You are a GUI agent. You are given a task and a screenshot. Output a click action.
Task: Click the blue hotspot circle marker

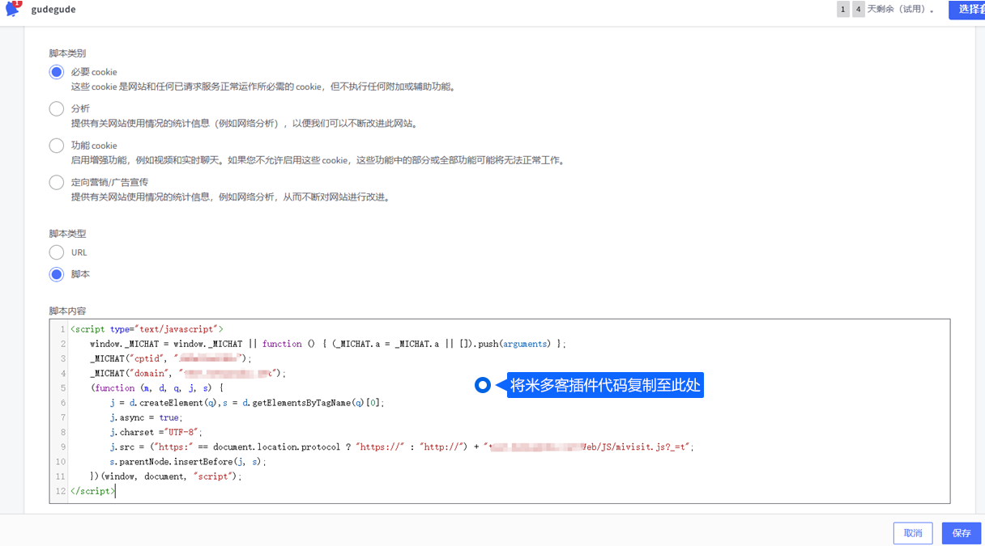tap(483, 386)
